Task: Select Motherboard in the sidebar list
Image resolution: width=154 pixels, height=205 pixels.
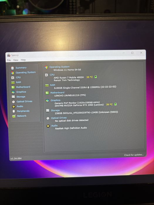Action: pyautogui.click(x=23, y=87)
